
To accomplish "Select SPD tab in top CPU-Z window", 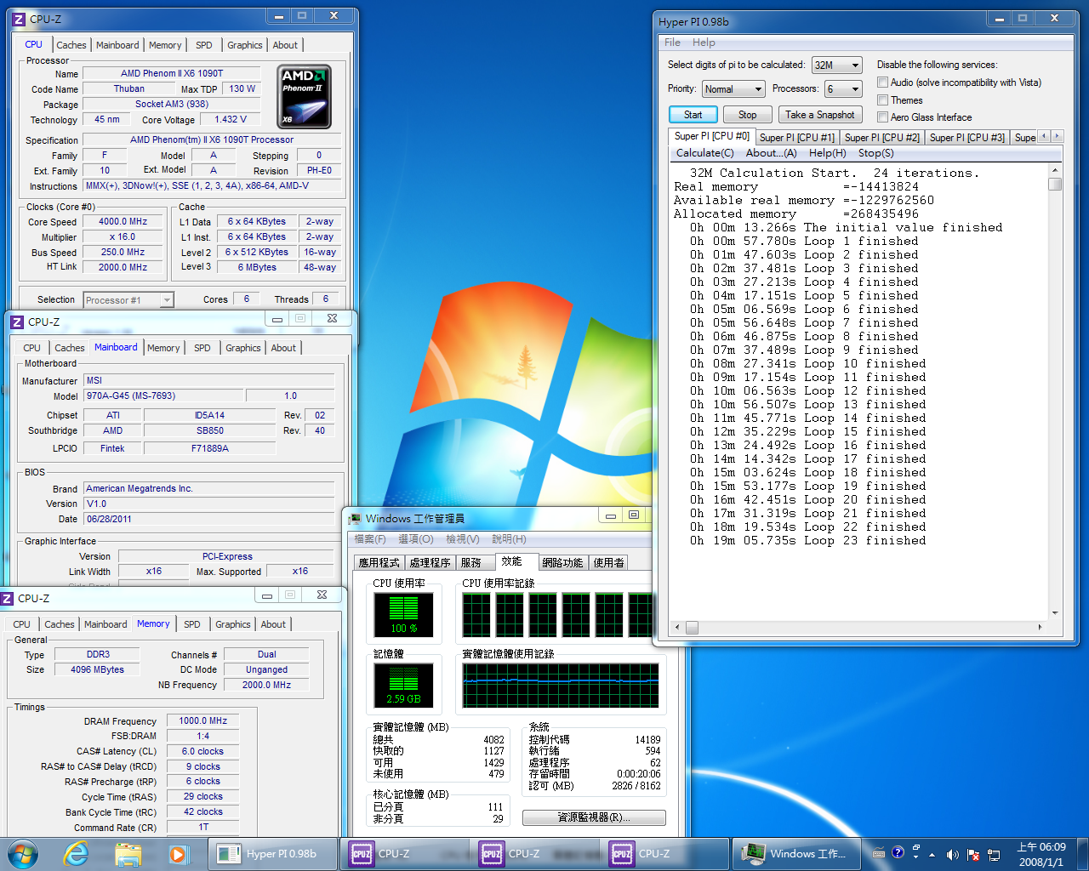I will 204,45.
